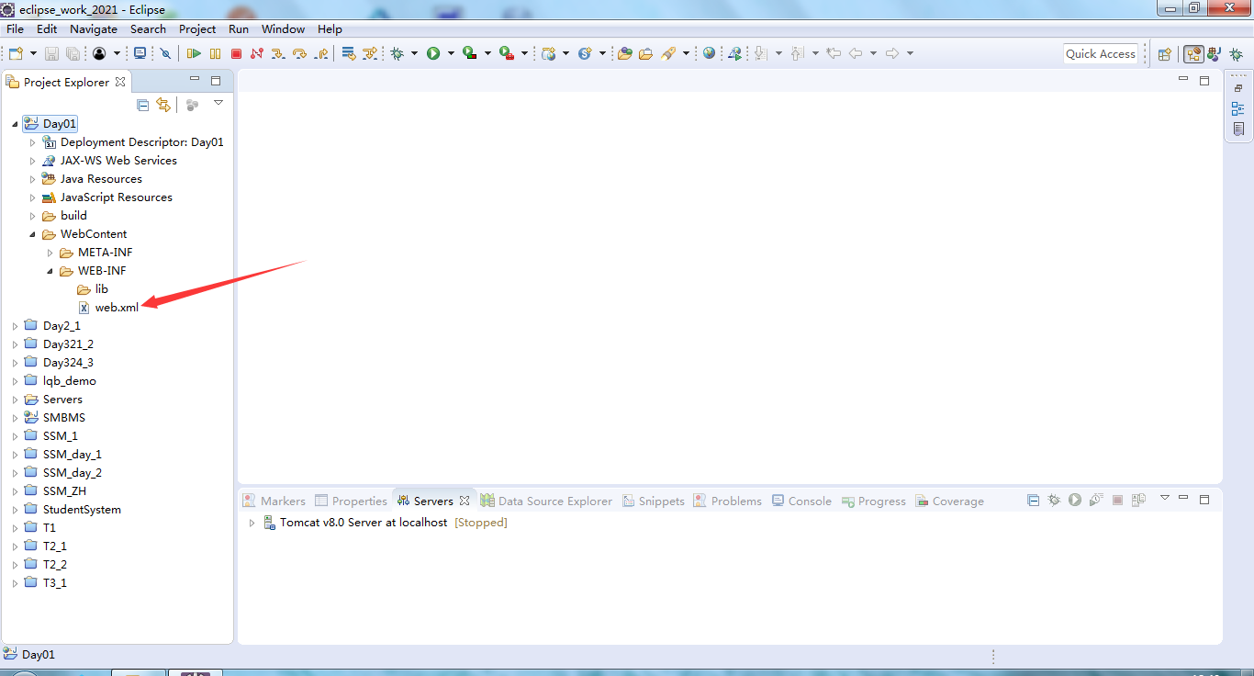Viewport: 1254px width, 676px height.
Task: Collapse the Day01 project node
Action: pyautogui.click(x=16, y=124)
